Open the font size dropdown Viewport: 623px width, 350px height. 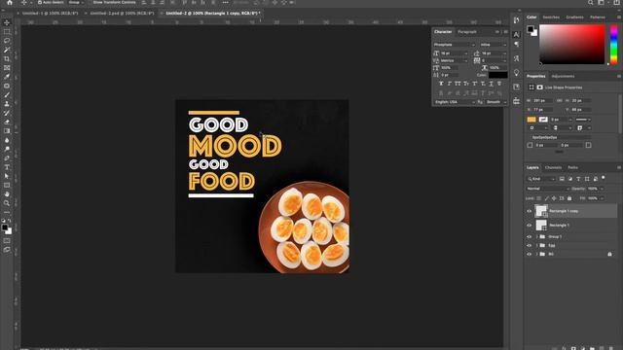[455, 53]
